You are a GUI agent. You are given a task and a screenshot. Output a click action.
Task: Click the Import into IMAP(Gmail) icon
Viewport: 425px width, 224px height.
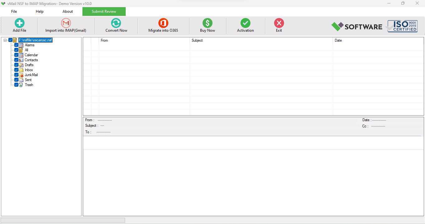[x=66, y=23]
